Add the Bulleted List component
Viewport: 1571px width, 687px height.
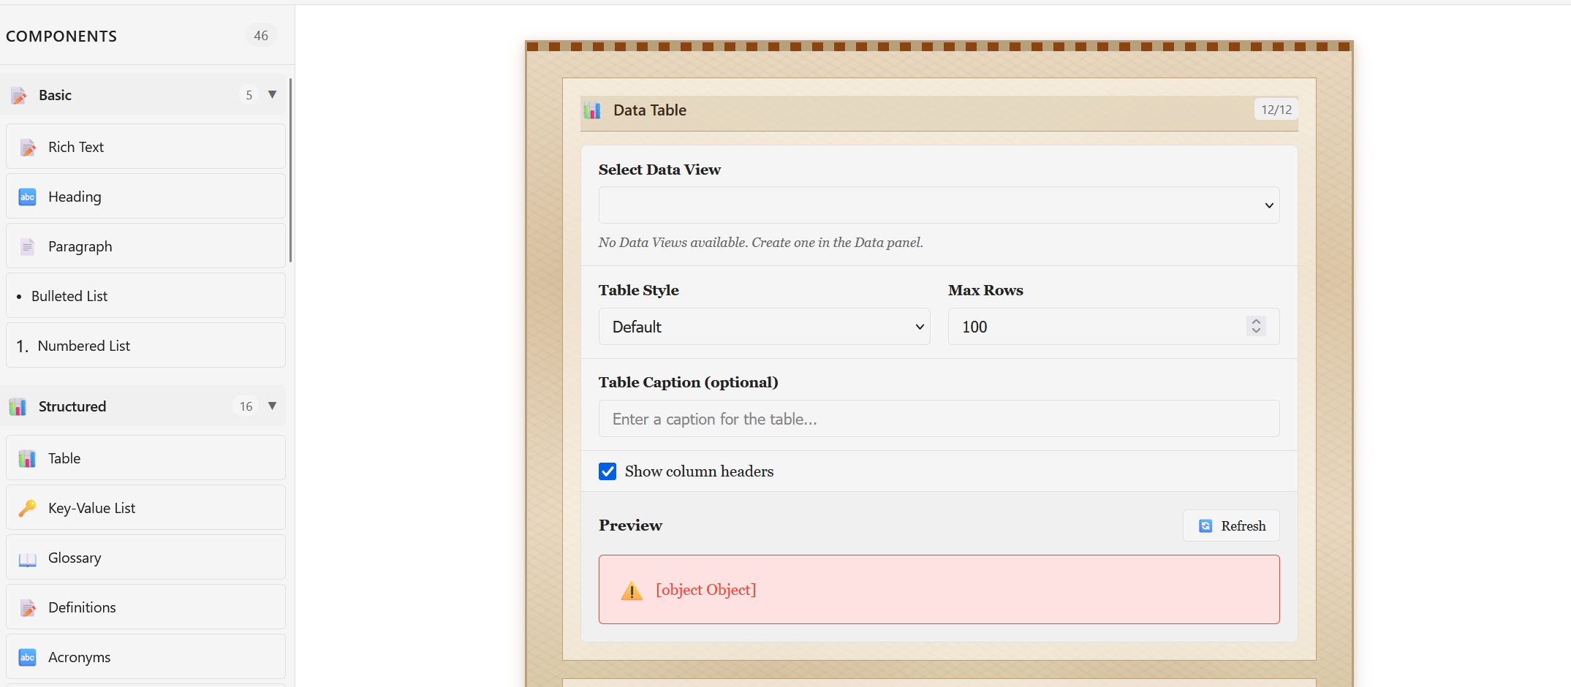145,296
